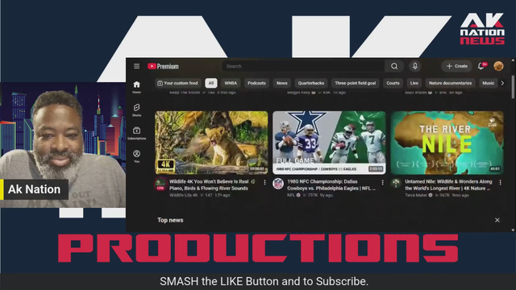Click the Top news heading
Screen dimensions: 516x290
pos(170,220)
